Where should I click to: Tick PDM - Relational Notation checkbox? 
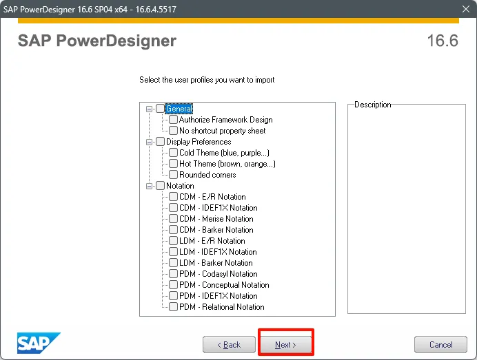(x=173, y=307)
